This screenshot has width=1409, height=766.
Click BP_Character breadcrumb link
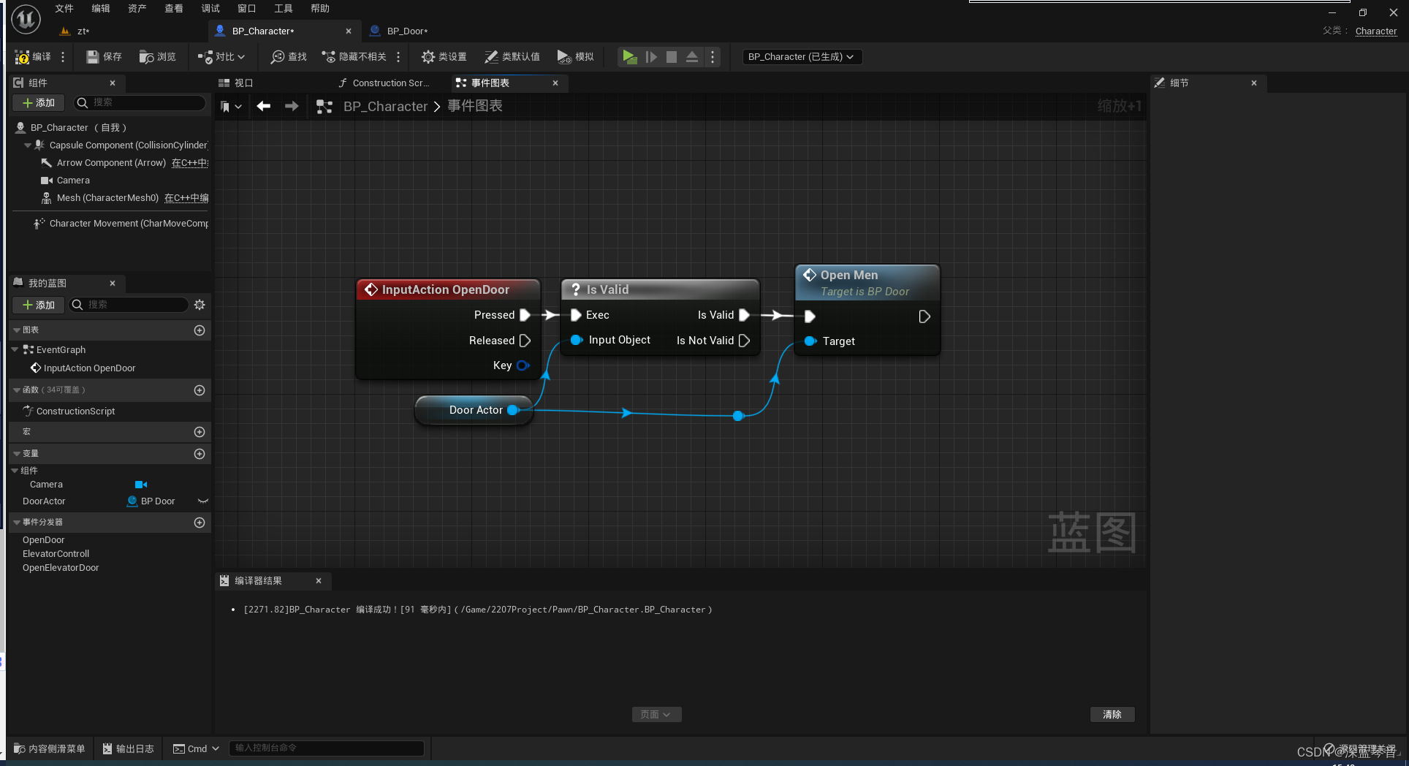tap(385, 106)
